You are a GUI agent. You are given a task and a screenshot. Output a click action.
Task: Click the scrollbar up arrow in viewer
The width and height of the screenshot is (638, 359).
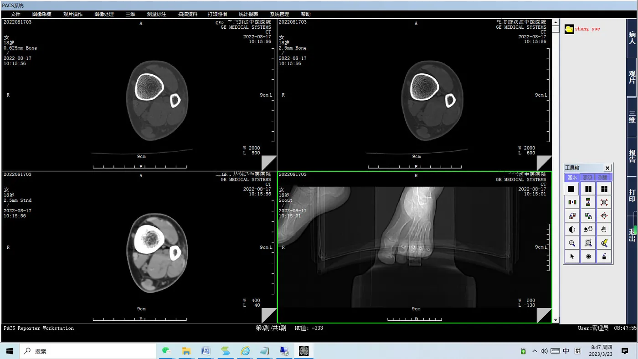coord(556,22)
